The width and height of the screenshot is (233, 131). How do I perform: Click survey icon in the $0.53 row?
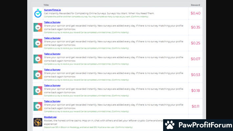click(x=38, y=75)
